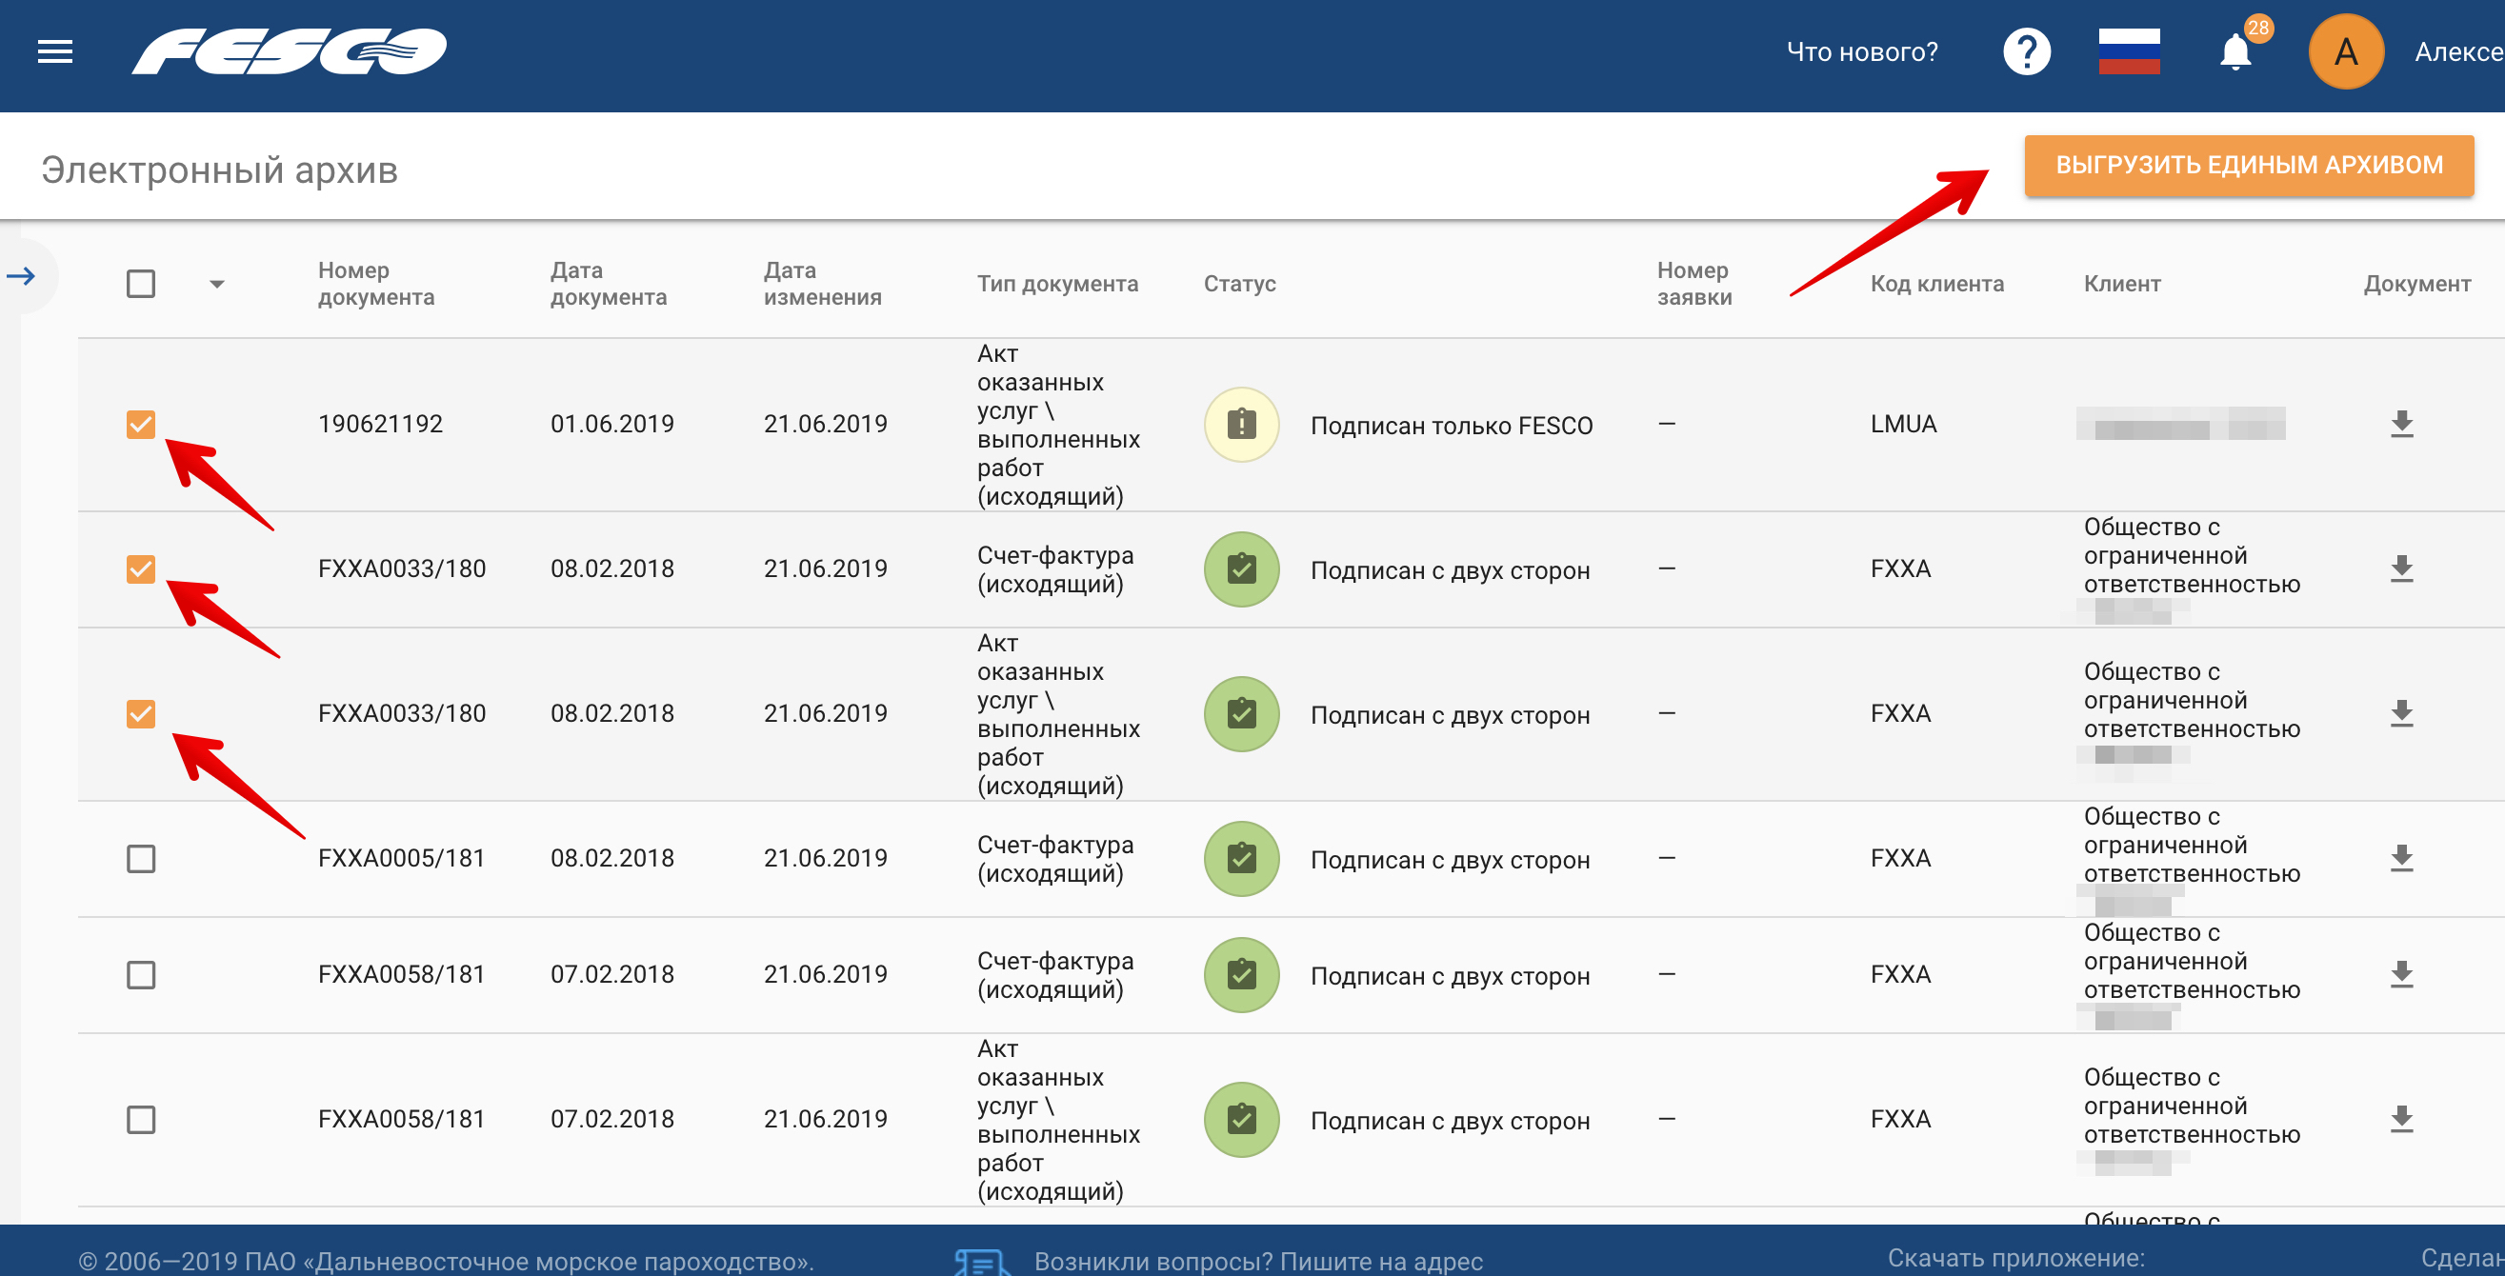Check the FXXA0058/181 act row checkbox
The height and width of the screenshot is (1276, 2505).
(x=141, y=1120)
